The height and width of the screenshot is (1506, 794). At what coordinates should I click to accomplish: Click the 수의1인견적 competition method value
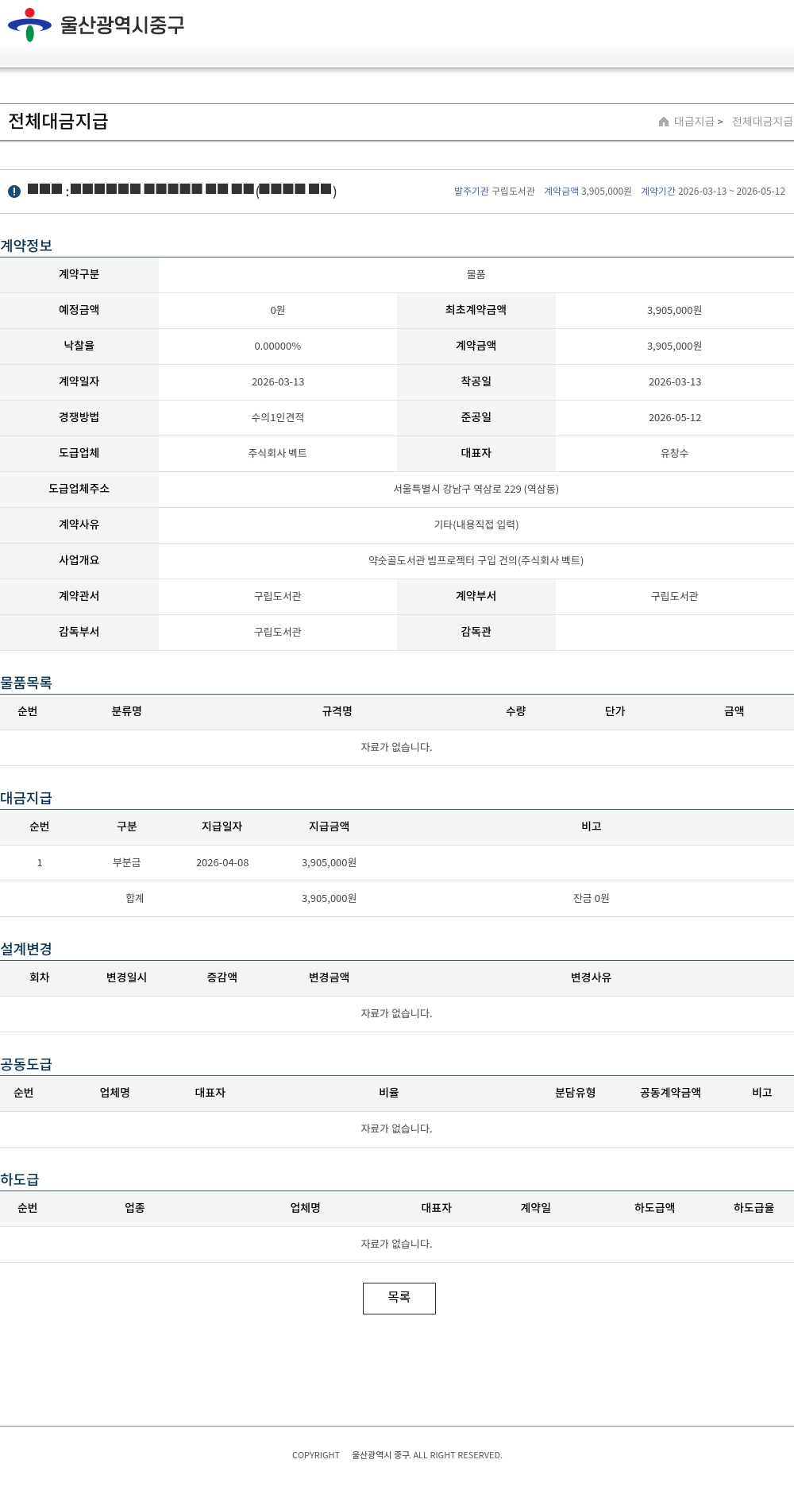tap(277, 417)
